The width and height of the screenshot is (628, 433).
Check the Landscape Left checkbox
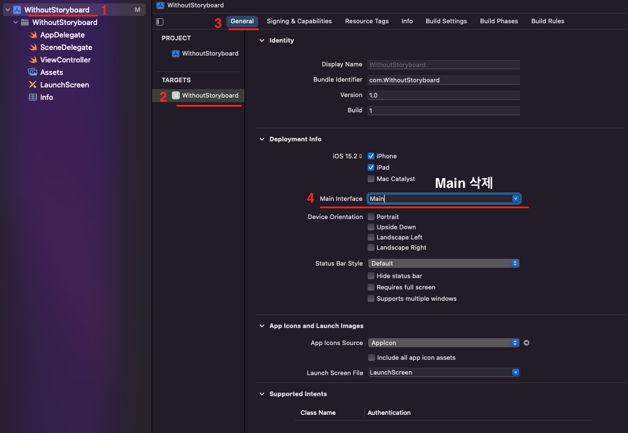[371, 237]
